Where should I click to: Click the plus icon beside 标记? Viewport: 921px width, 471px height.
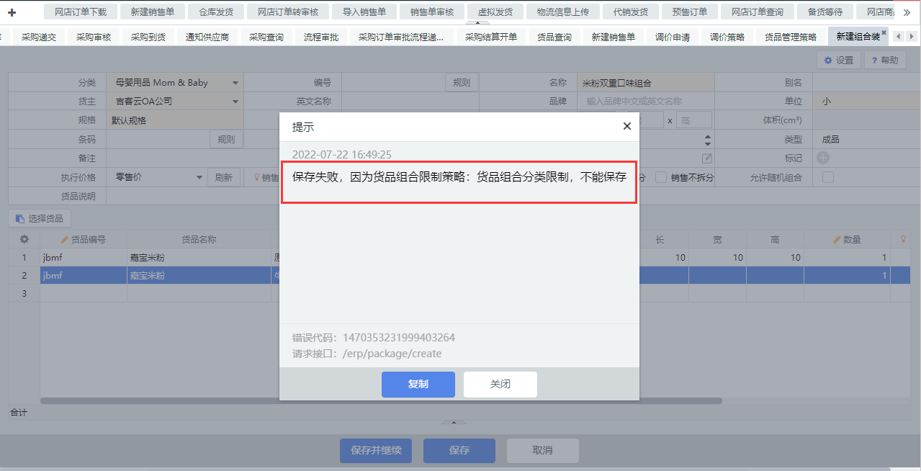click(x=822, y=158)
